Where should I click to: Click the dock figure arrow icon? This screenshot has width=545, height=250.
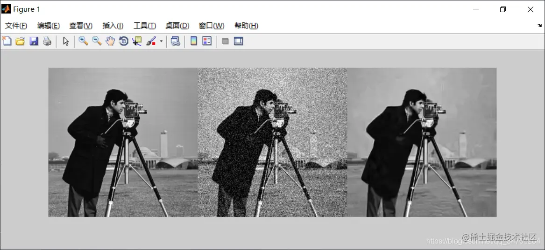(539, 25)
